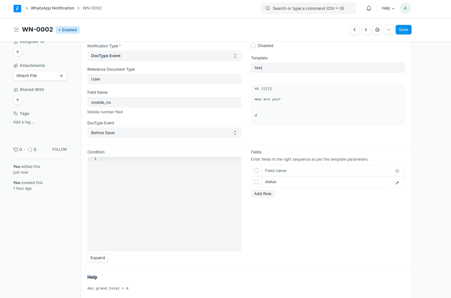451x298 pixels.
Task: Save the document
Action: (x=404, y=30)
